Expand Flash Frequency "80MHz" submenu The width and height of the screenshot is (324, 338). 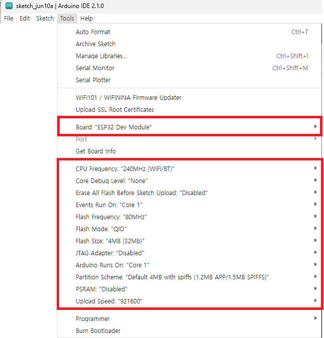point(189,217)
